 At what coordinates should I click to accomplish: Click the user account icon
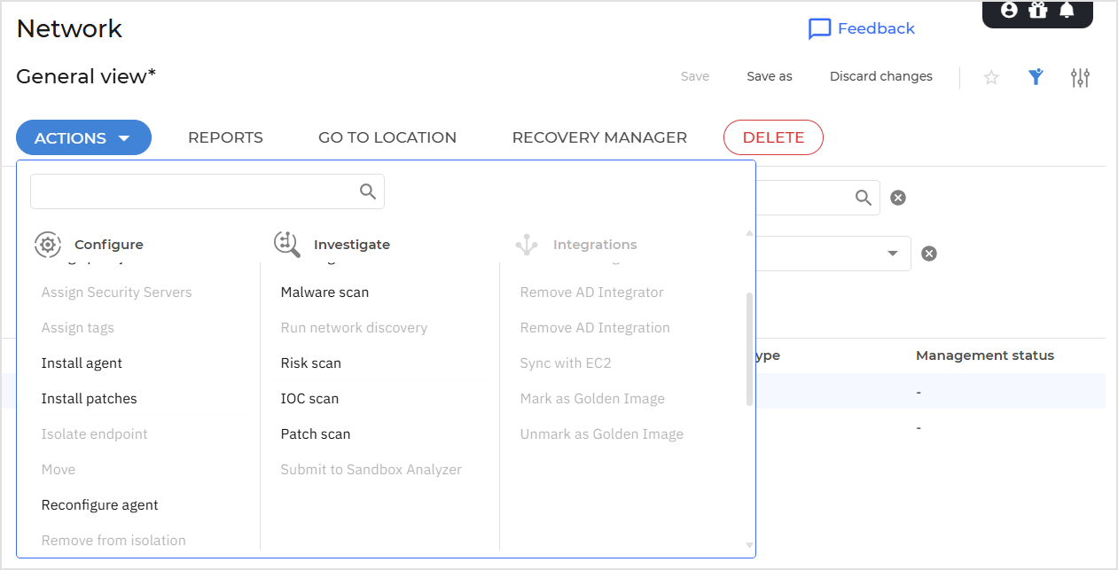pos(1008,10)
